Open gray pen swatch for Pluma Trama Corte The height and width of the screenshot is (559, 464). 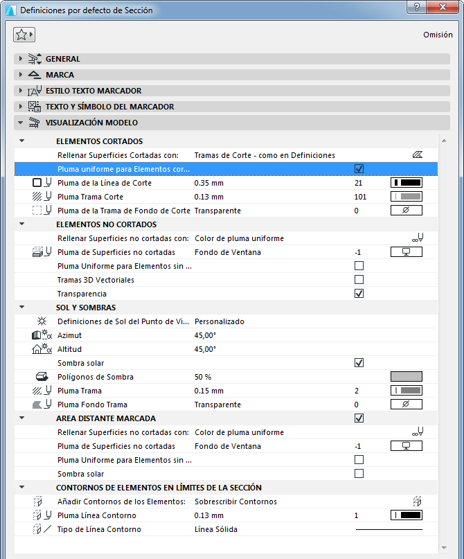(407, 197)
